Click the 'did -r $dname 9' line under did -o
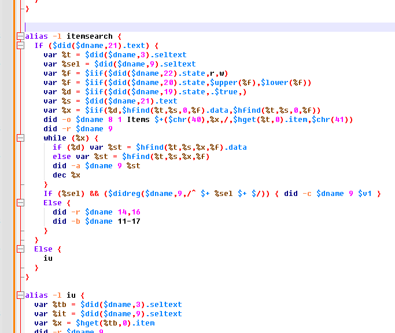Image resolution: width=395 pixels, height=333 pixels. coord(78,129)
